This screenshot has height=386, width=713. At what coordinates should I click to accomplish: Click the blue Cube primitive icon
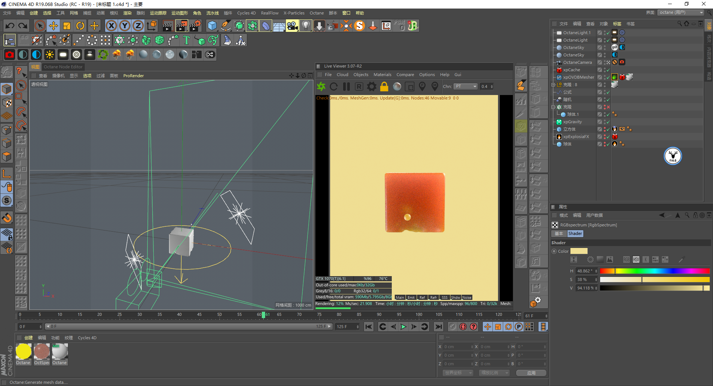click(212, 26)
